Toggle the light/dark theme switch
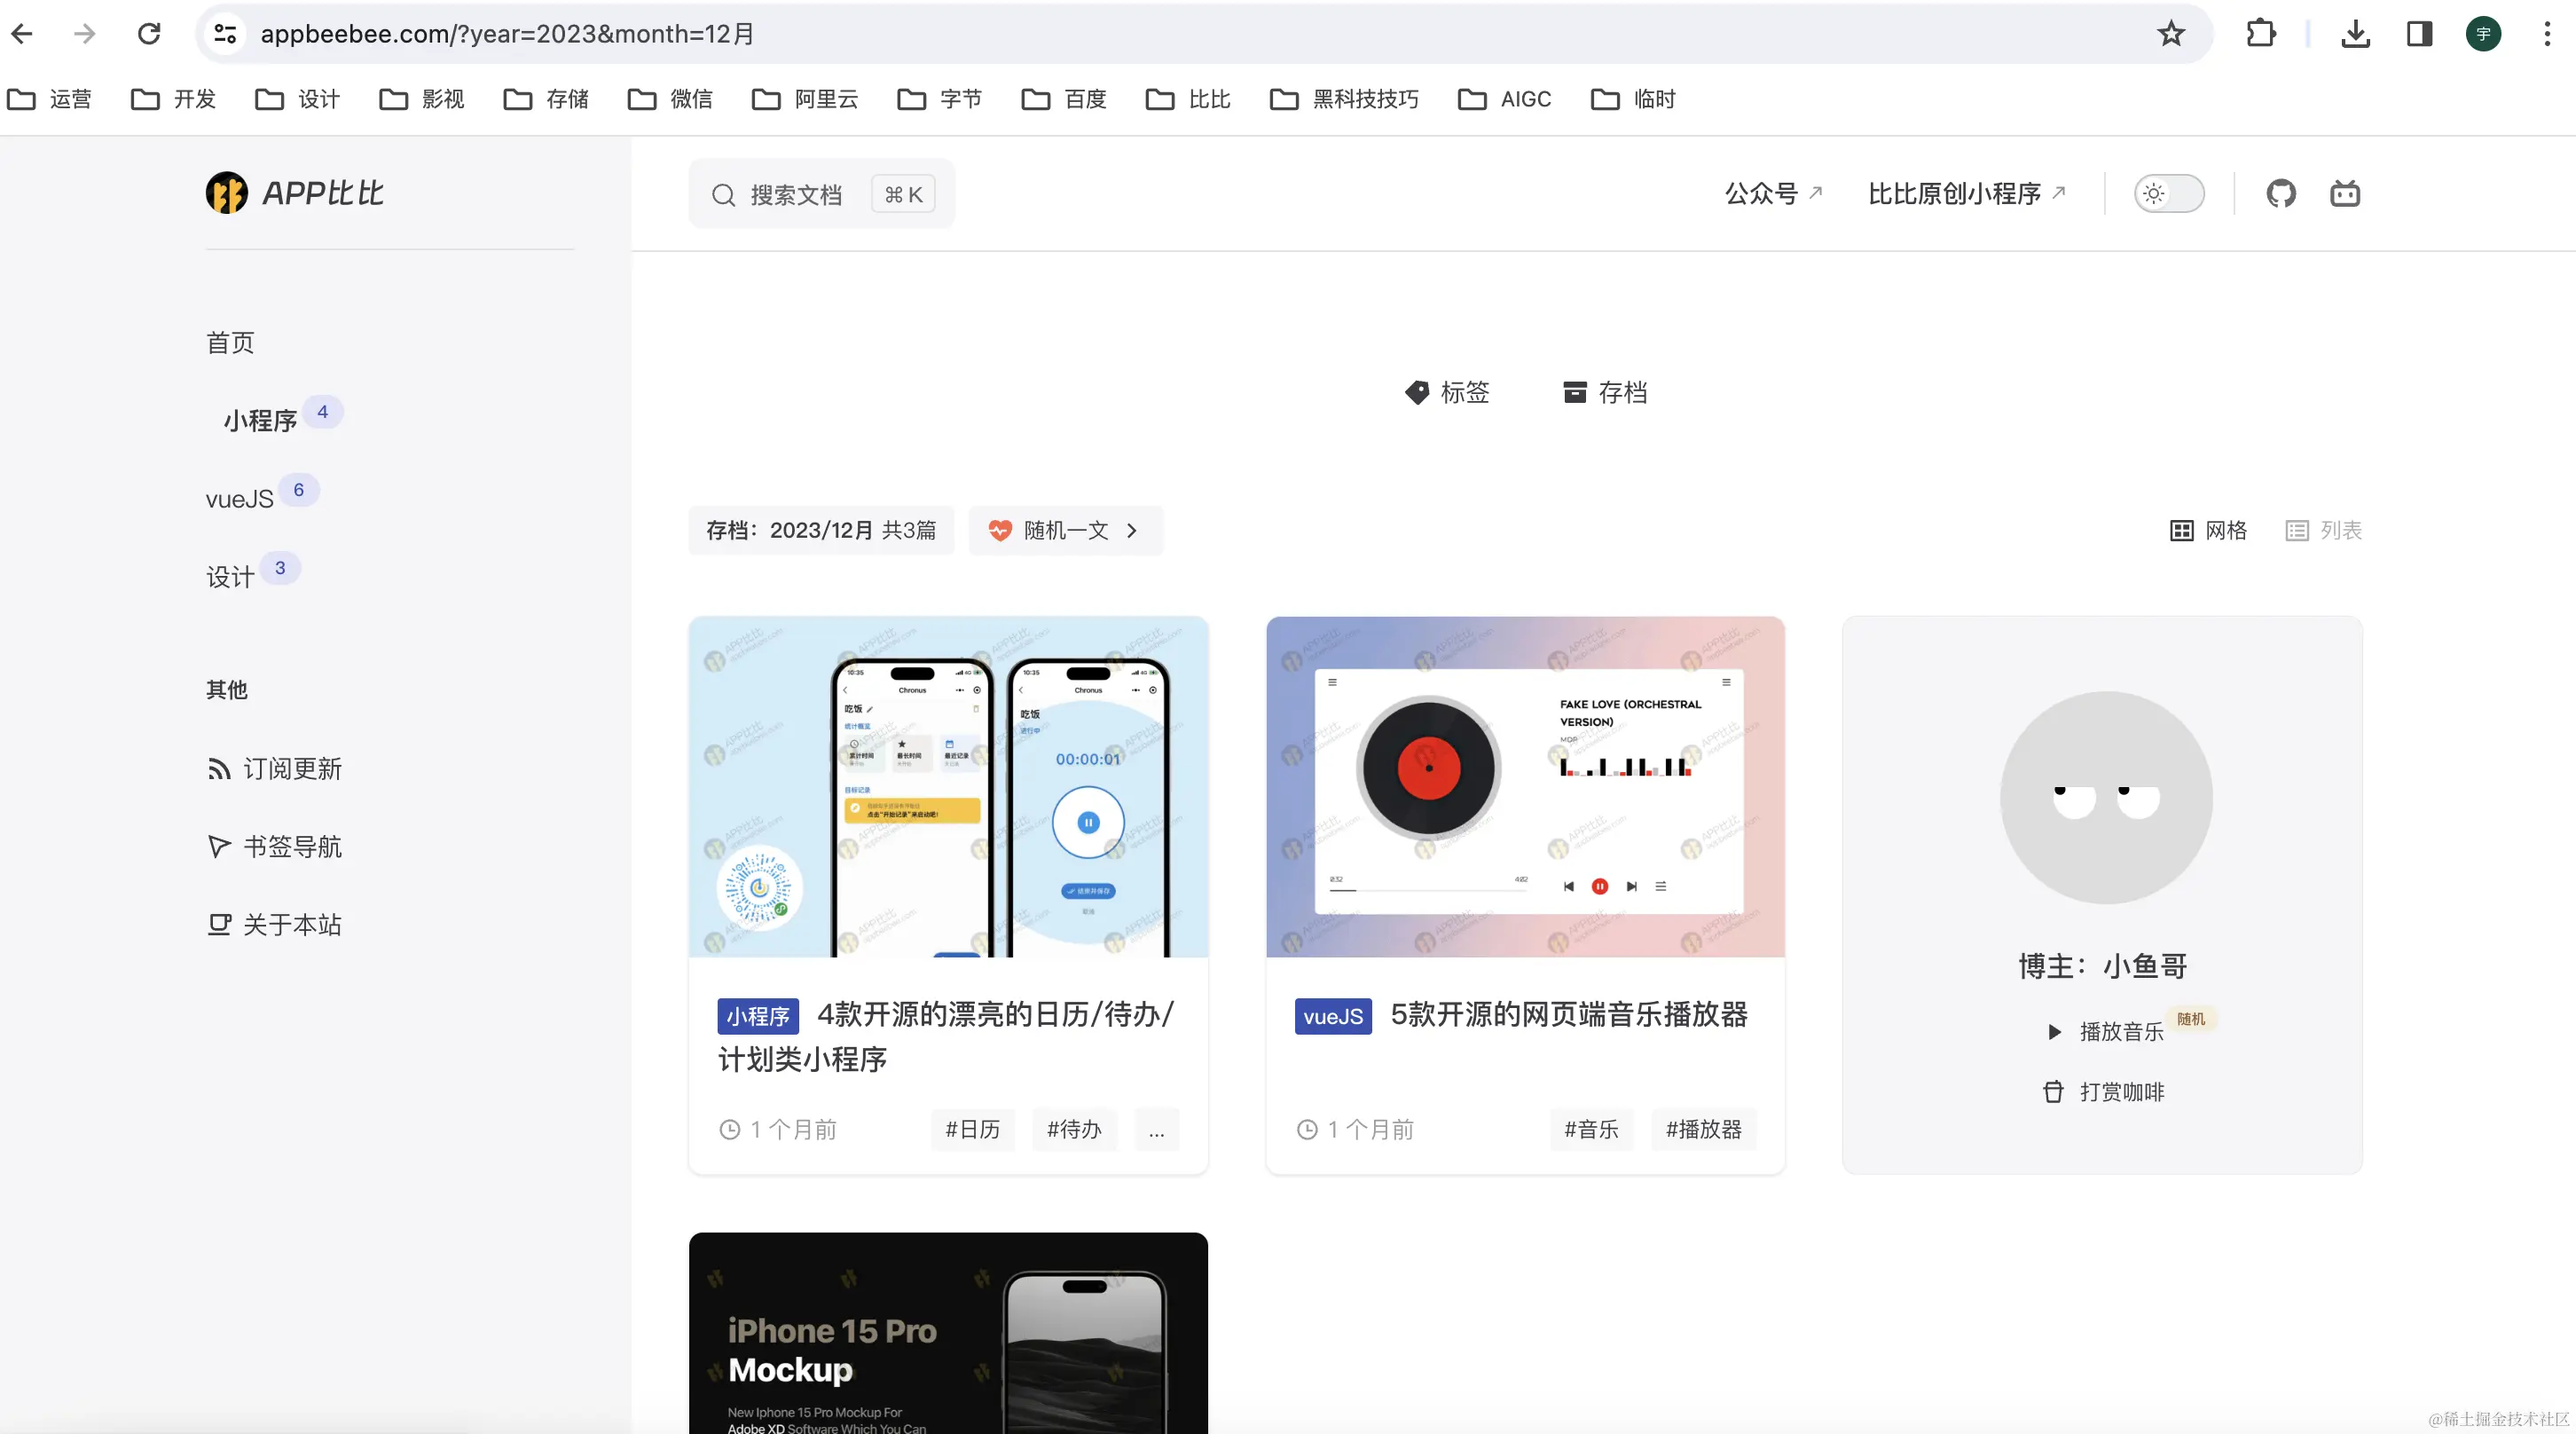 coord(2168,193)
